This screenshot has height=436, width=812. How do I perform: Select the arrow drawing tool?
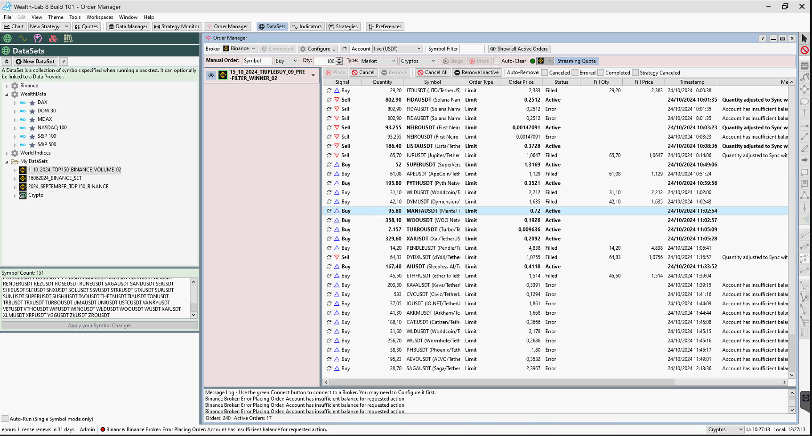pos(804,160)
